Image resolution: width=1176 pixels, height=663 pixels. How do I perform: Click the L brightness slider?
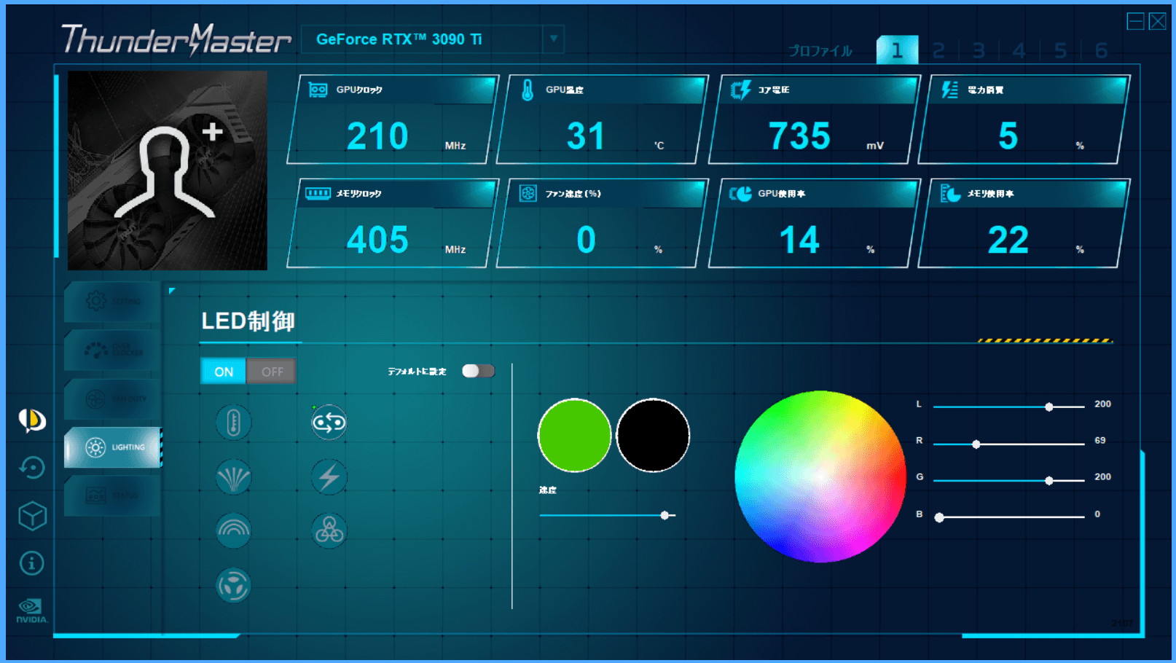click(x=1009, y=407)
